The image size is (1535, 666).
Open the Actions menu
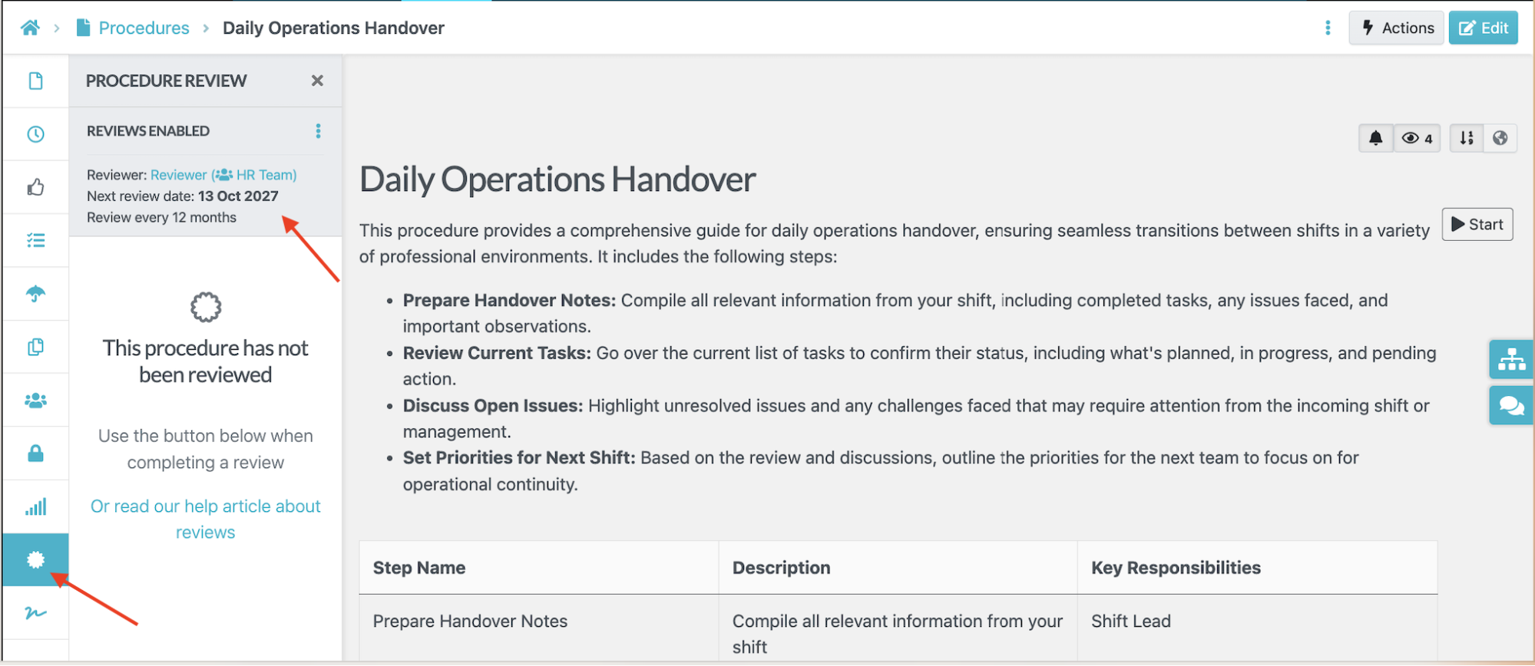point(1397,28)
